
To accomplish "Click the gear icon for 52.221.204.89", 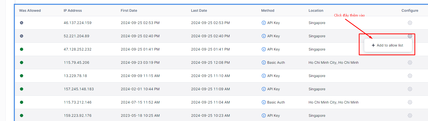I will coord(410,36).
